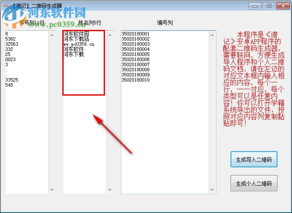Select line 33525 in 序号列 box
This screenshot has height=213, width=292.
12,80
